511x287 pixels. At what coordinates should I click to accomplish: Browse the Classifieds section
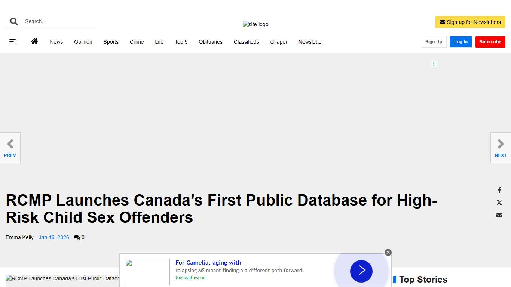click(x=246, y=42)
